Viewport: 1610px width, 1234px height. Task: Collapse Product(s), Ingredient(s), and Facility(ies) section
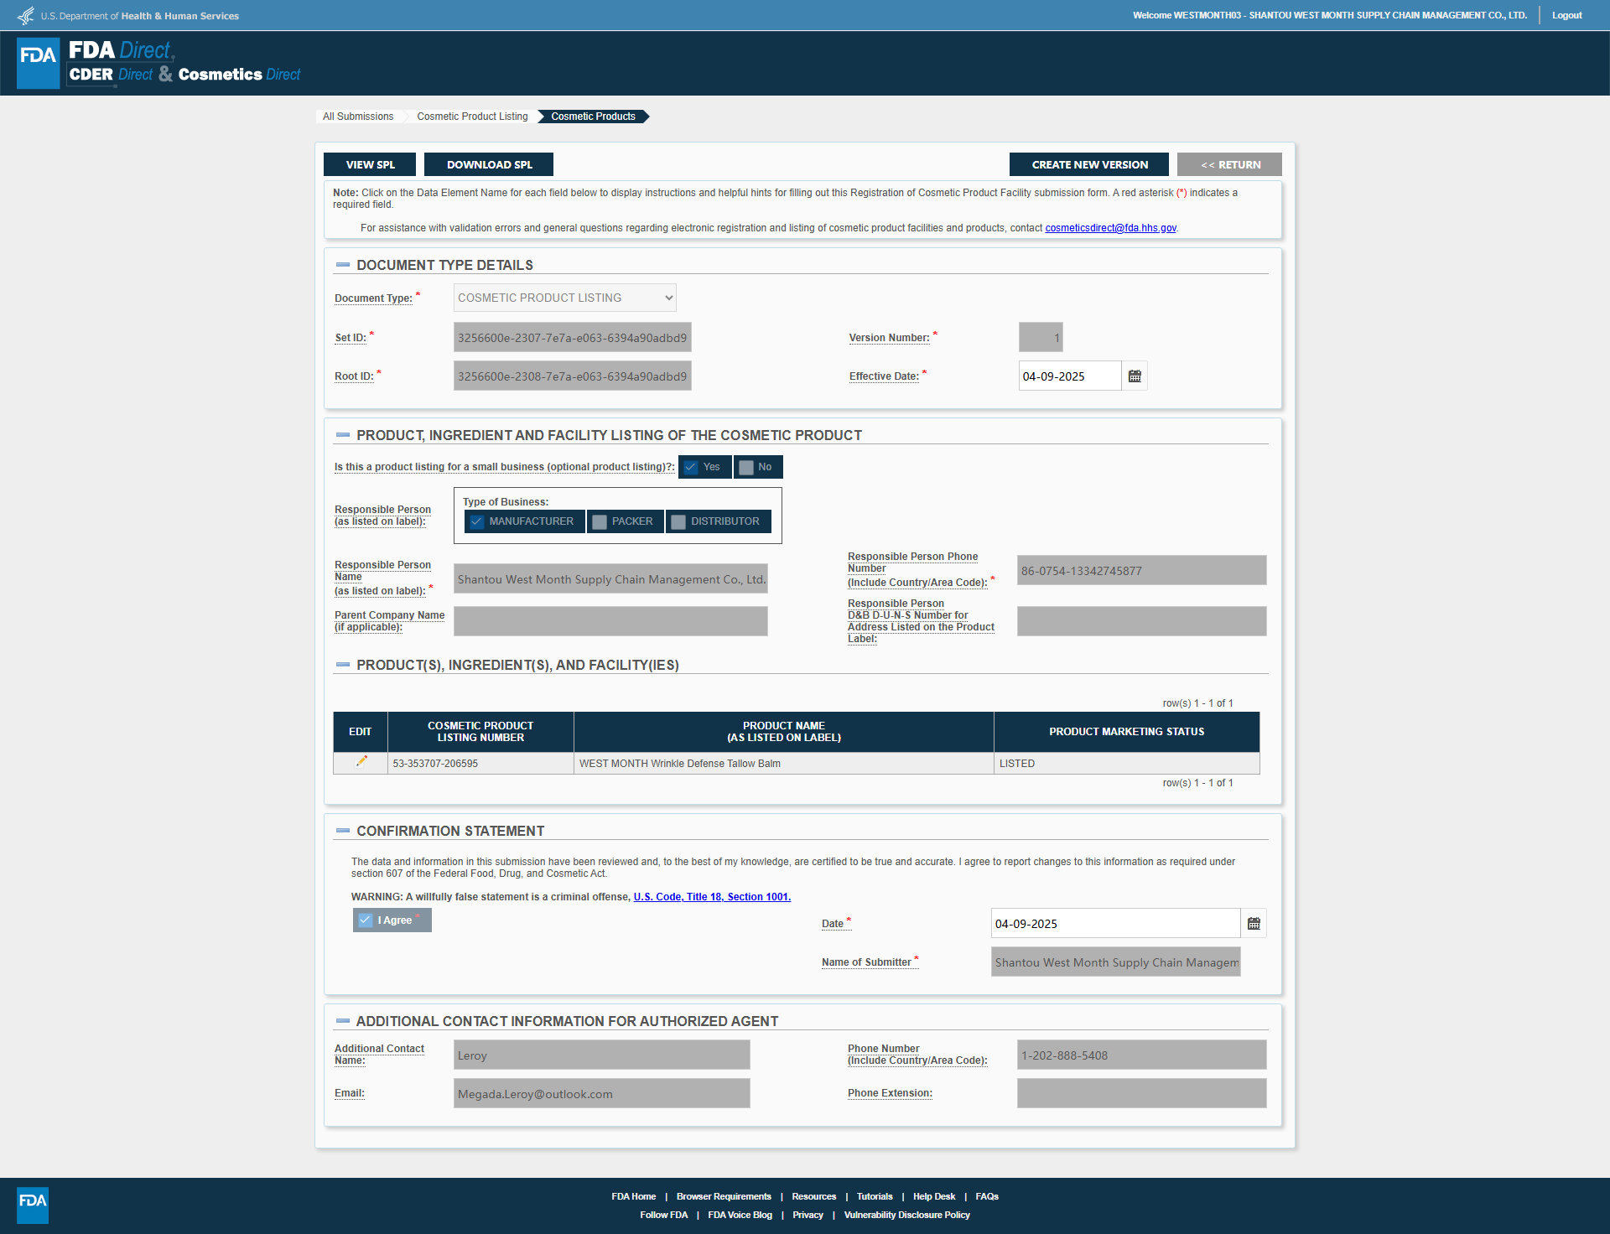(x=342, y=665)
